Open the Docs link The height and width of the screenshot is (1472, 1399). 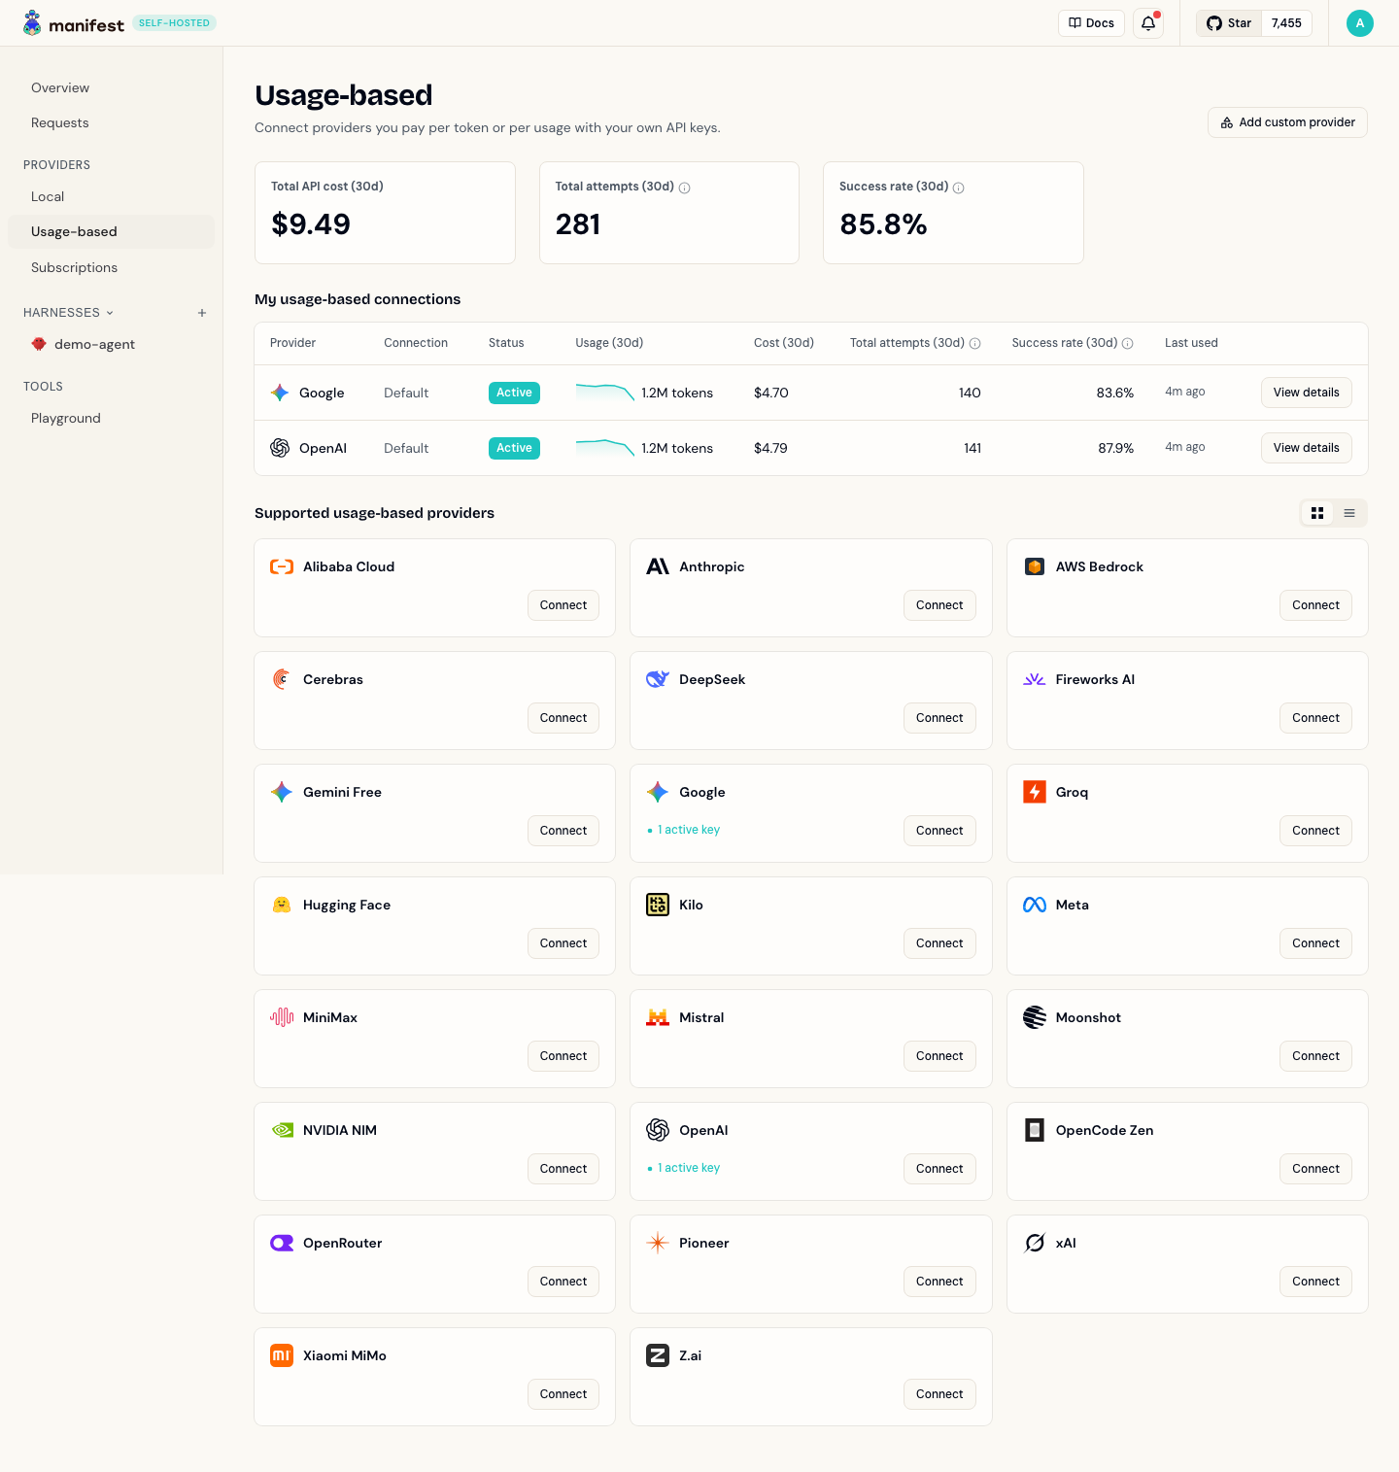[x=1091, y=23]
